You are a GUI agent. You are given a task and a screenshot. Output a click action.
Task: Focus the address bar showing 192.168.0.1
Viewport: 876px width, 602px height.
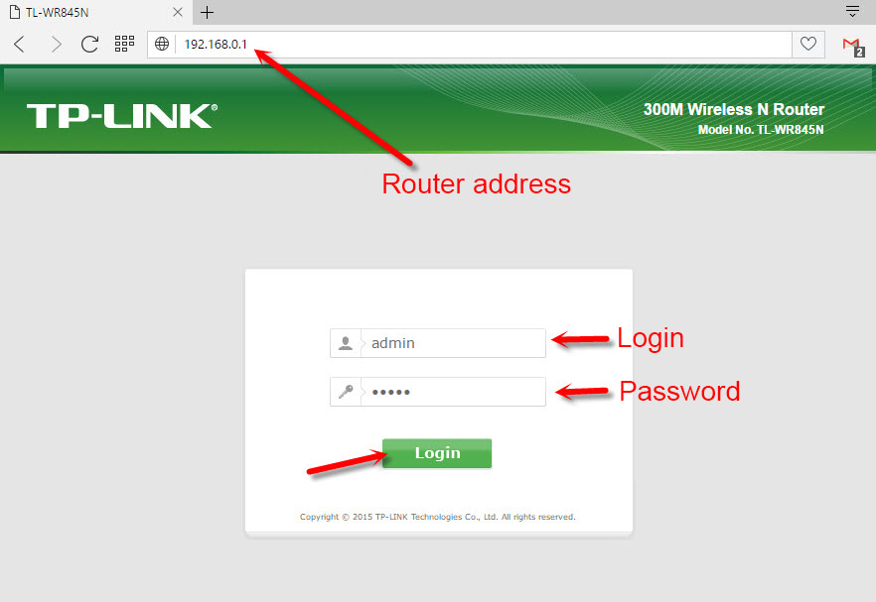coord(484,44)
